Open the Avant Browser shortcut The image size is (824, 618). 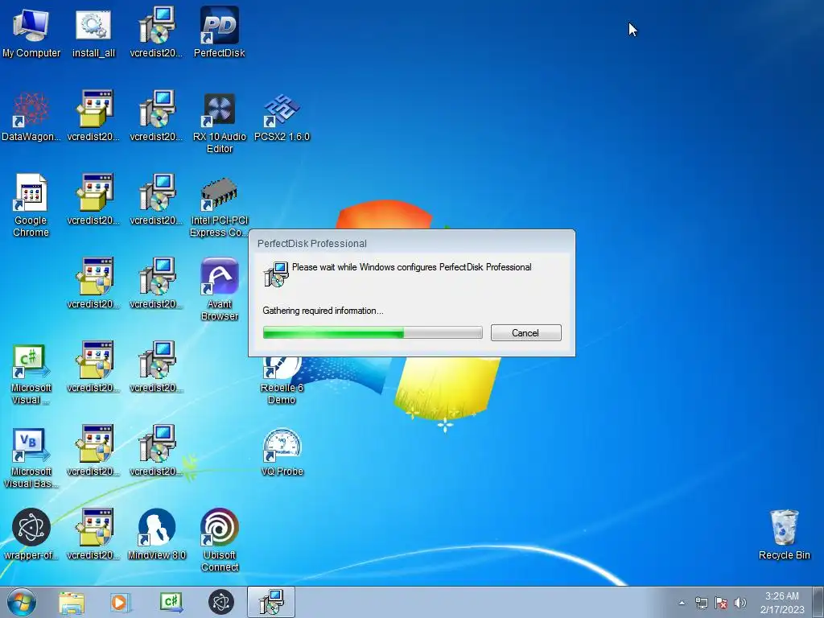(x=219, y=289)
